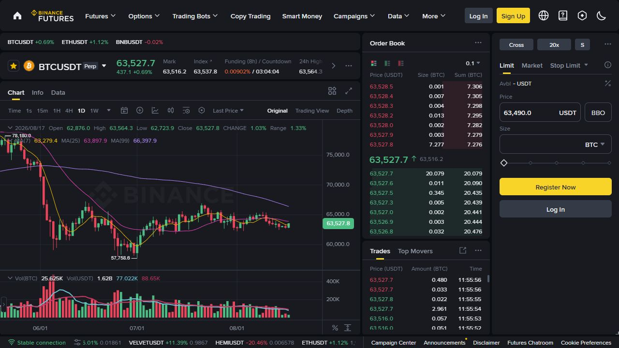This screenshot has width=619, height=348.
Task: Show both bids and asks in Order Book
Action: click(373, 63)
